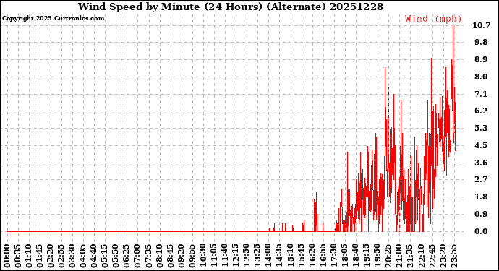Click the x-axis time label 07:00

coord(138,257)
